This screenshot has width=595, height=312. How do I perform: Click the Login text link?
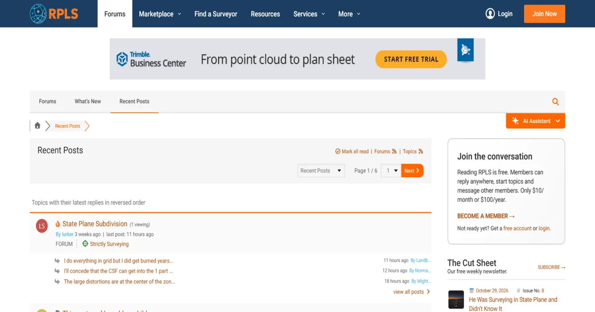pyautogui.click(x=505, y=14)
